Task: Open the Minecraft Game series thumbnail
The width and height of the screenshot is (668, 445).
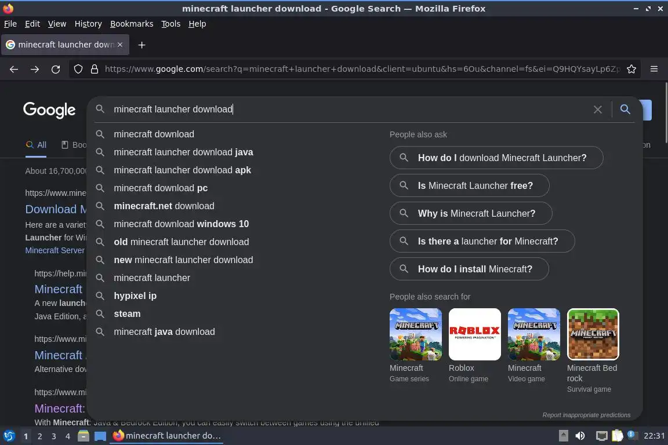Action: coord(415,334)
